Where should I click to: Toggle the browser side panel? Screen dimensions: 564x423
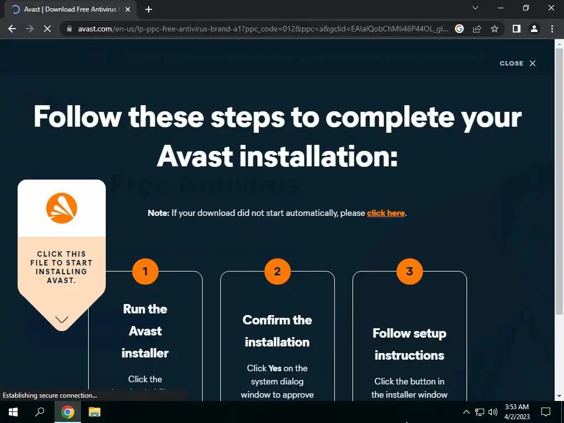(517, 29)
